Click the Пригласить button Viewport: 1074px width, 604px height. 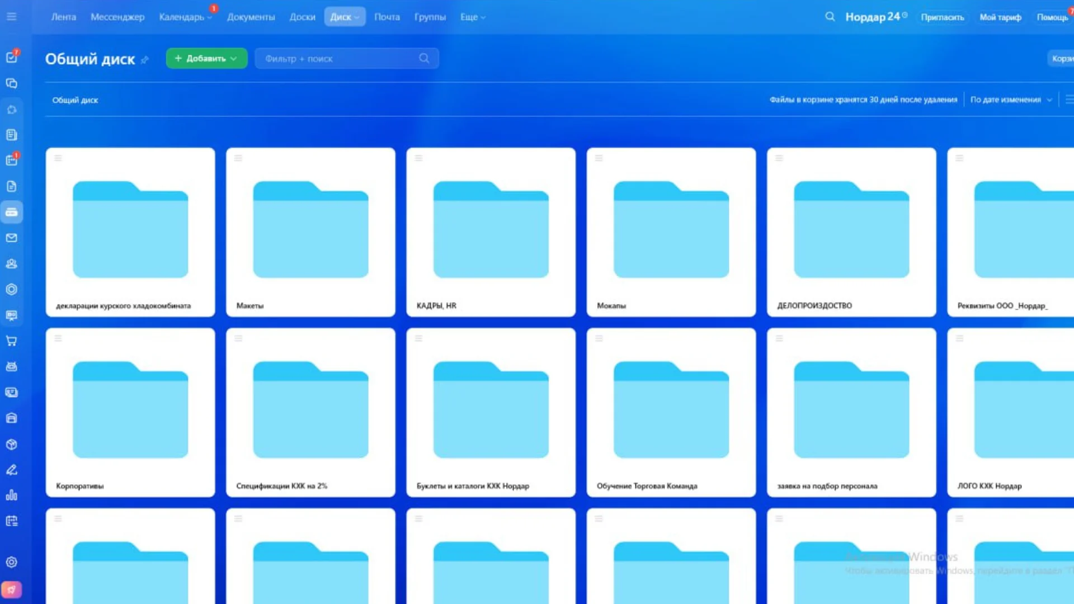942,17
